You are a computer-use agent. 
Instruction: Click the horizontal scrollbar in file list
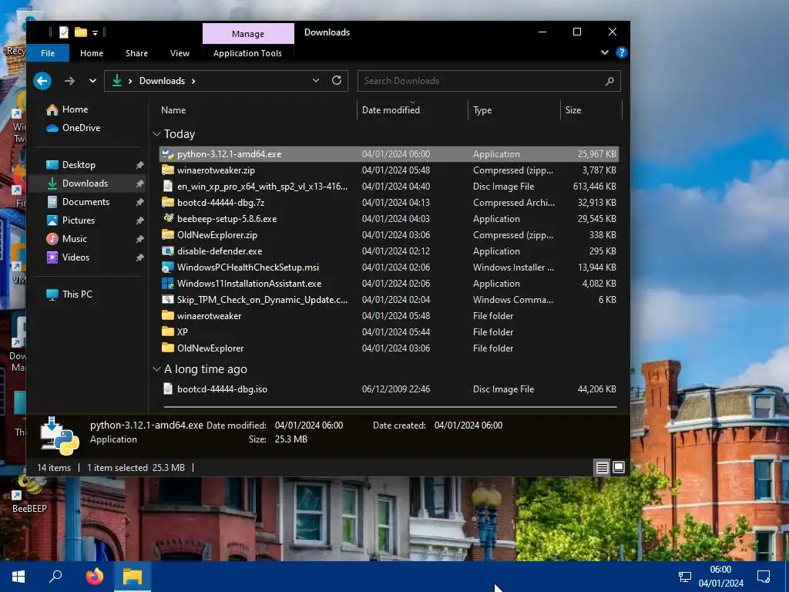click(391, 406)
